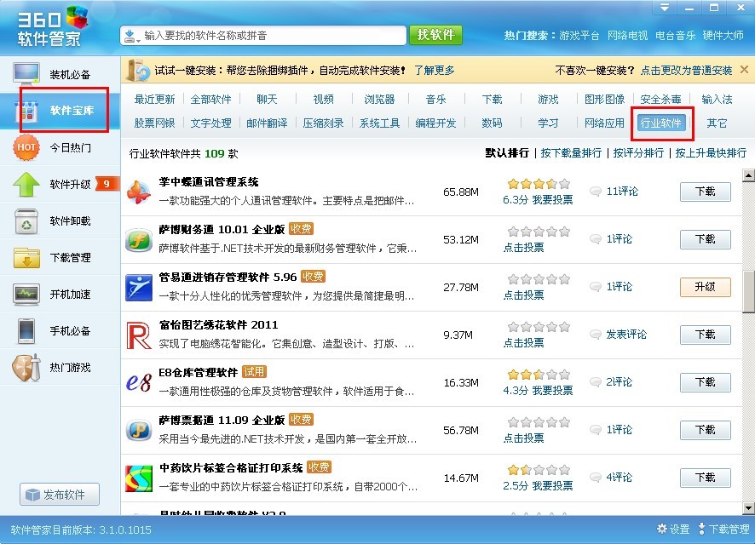Click the green 找软件 search button
The height and width of the screenshot is (544, 755).
coord(435,35)
